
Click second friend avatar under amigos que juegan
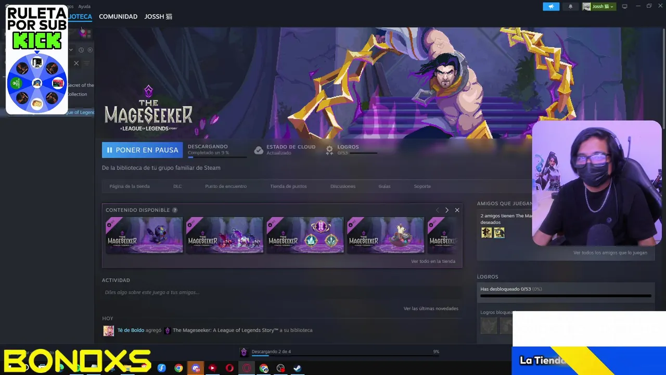click(499, 232)
